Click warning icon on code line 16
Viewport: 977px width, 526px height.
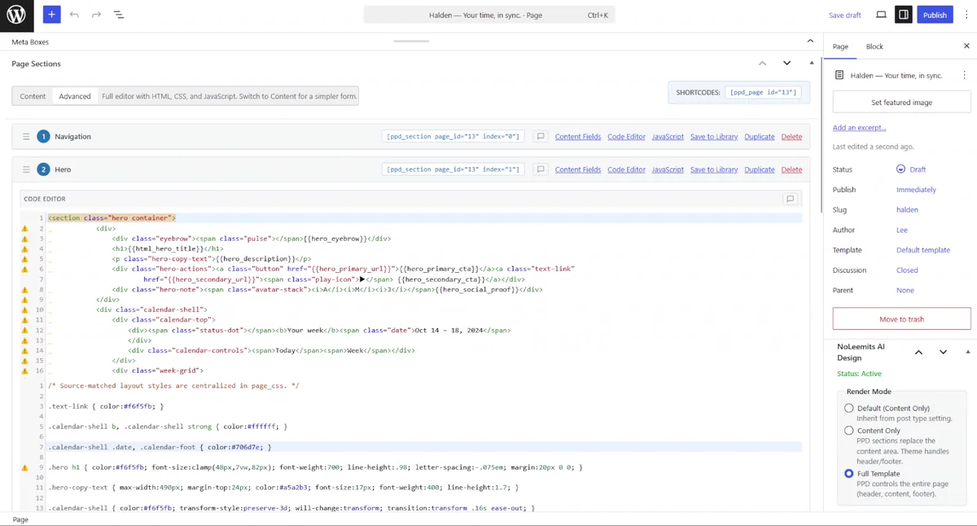tap(24, 371)
